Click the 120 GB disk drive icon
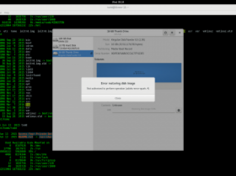The width and height of the screenshot is (236, 176). point(55,40)
